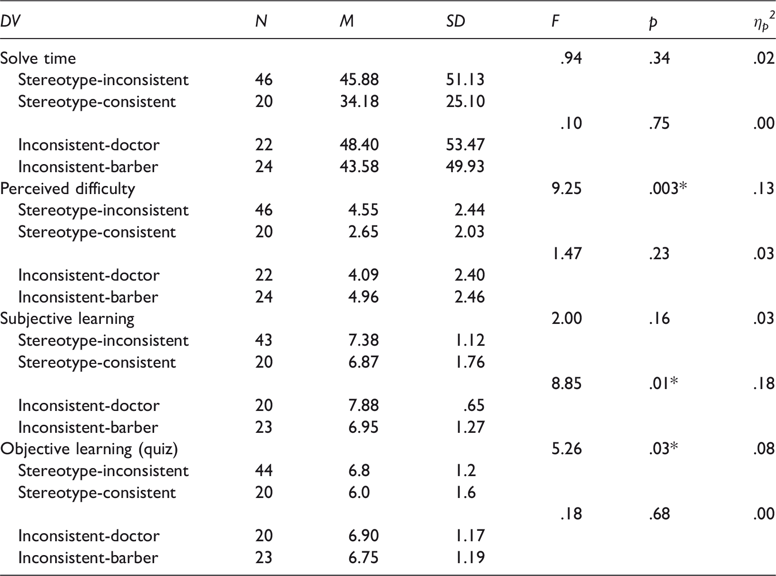This screenshot has height=576, width=776.
Task: Click the F value 9.25
Action: tap(567, 189)
